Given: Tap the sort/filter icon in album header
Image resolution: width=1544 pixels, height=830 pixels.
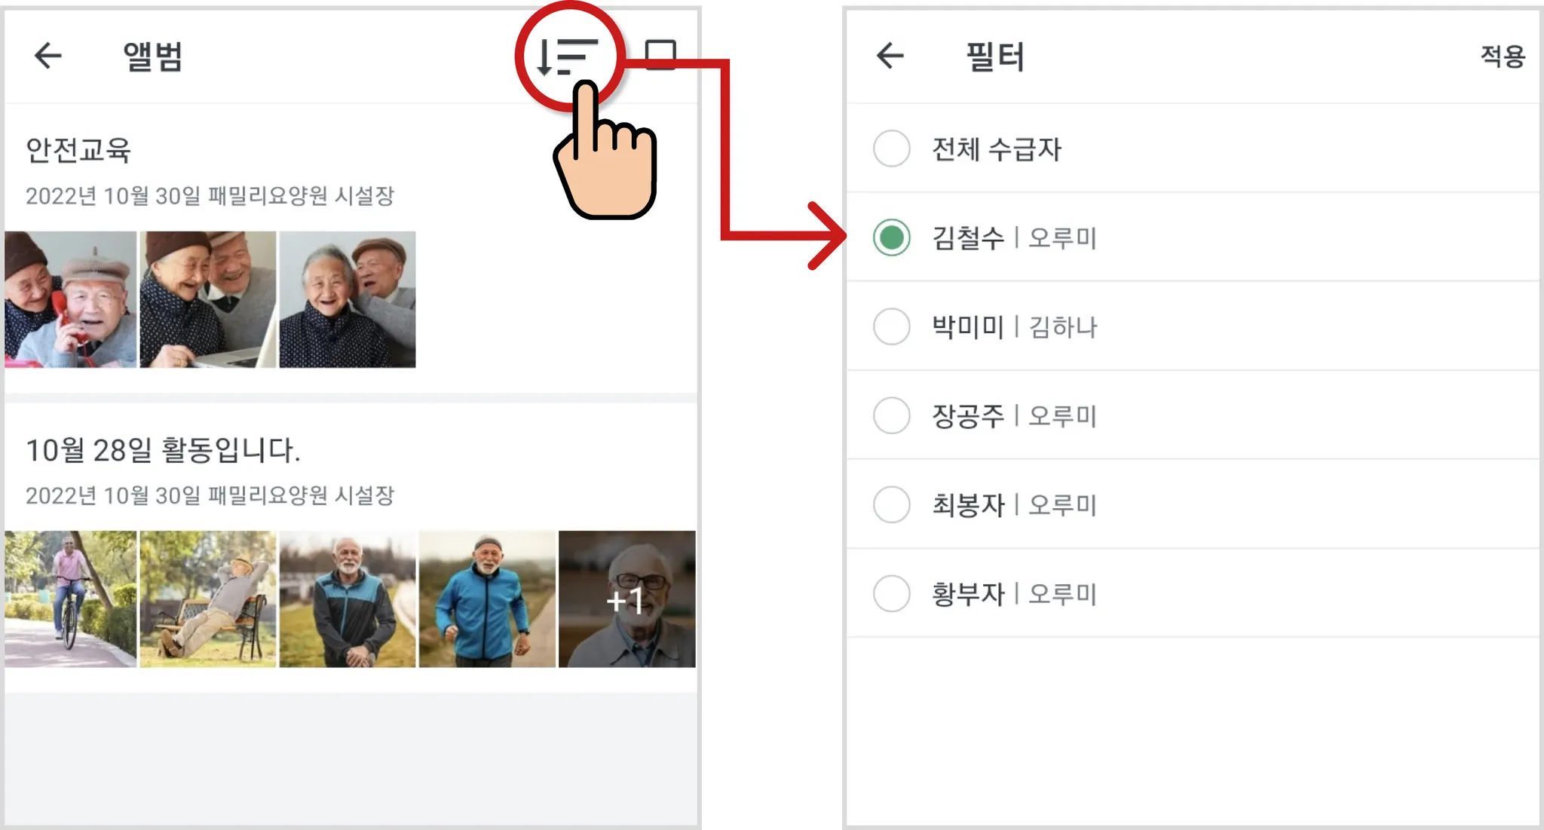Looking at the screenshot, I should tap(567, 57).
